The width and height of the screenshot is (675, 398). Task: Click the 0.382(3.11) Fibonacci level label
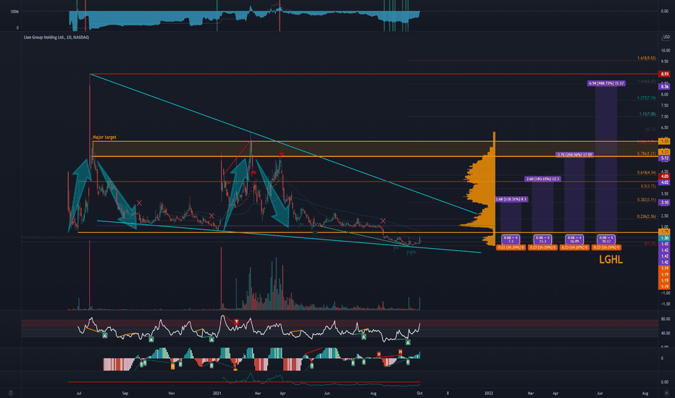647,200
